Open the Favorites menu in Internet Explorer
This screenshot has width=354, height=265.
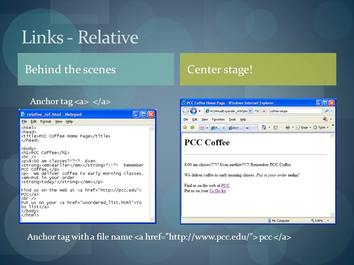[x=218, y=119]
